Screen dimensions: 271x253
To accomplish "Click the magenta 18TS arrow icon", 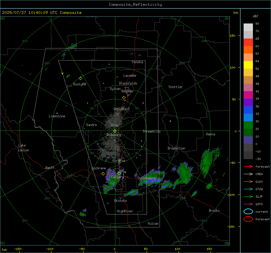I will (248, 204).
